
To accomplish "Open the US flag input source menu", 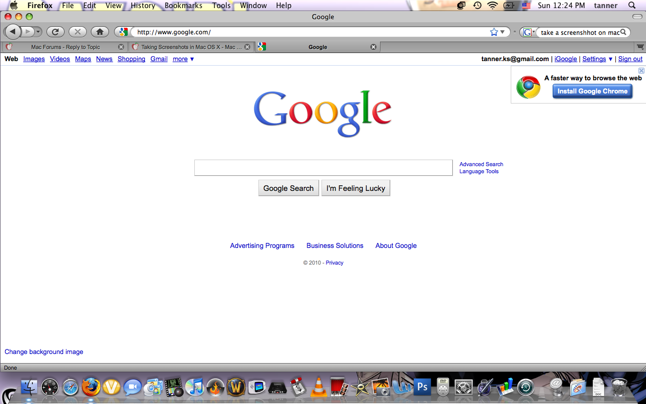I will pos(526,6).
